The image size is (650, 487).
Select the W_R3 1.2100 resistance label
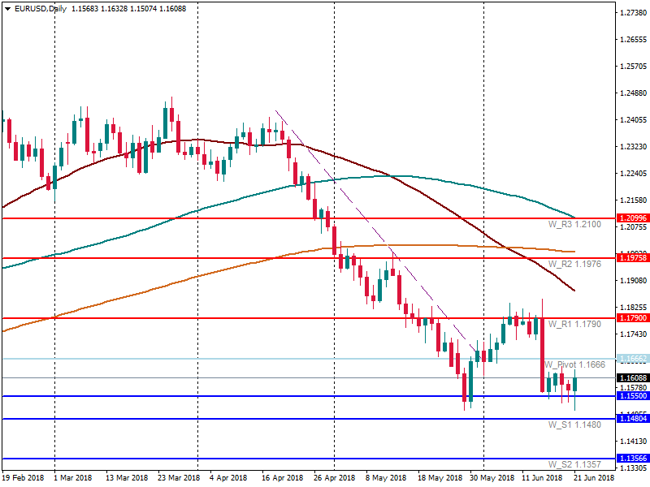click(574, 224)
